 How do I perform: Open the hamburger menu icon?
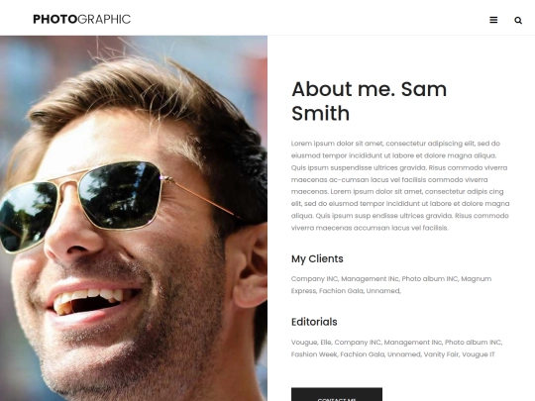[493, 20]
